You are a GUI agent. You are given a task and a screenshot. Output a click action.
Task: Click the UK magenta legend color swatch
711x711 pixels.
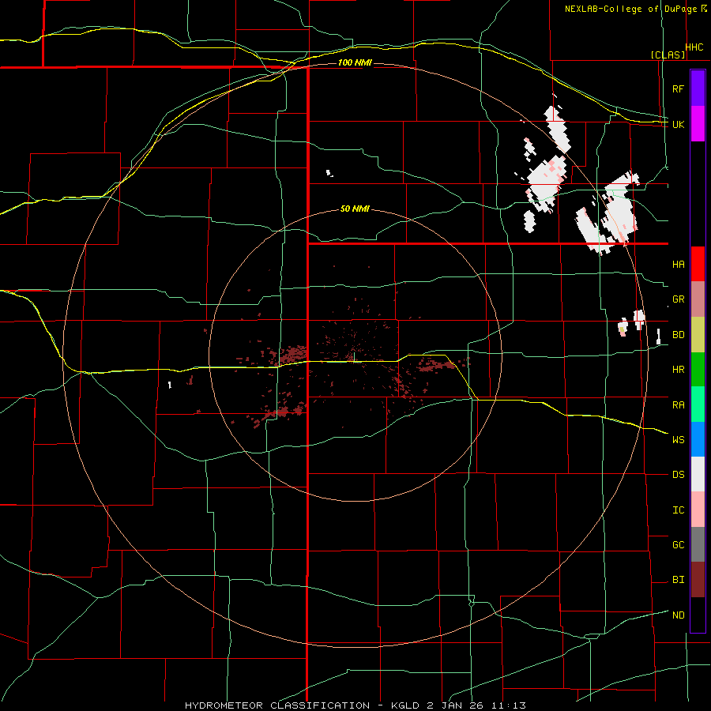coord(698,124)
